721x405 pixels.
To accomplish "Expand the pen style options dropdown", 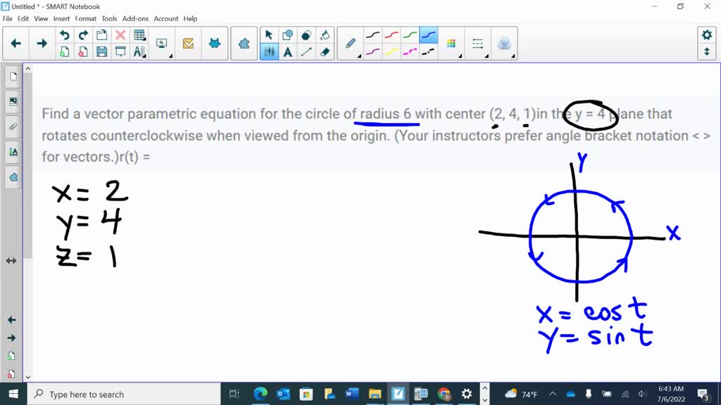I will coord(358,56).
